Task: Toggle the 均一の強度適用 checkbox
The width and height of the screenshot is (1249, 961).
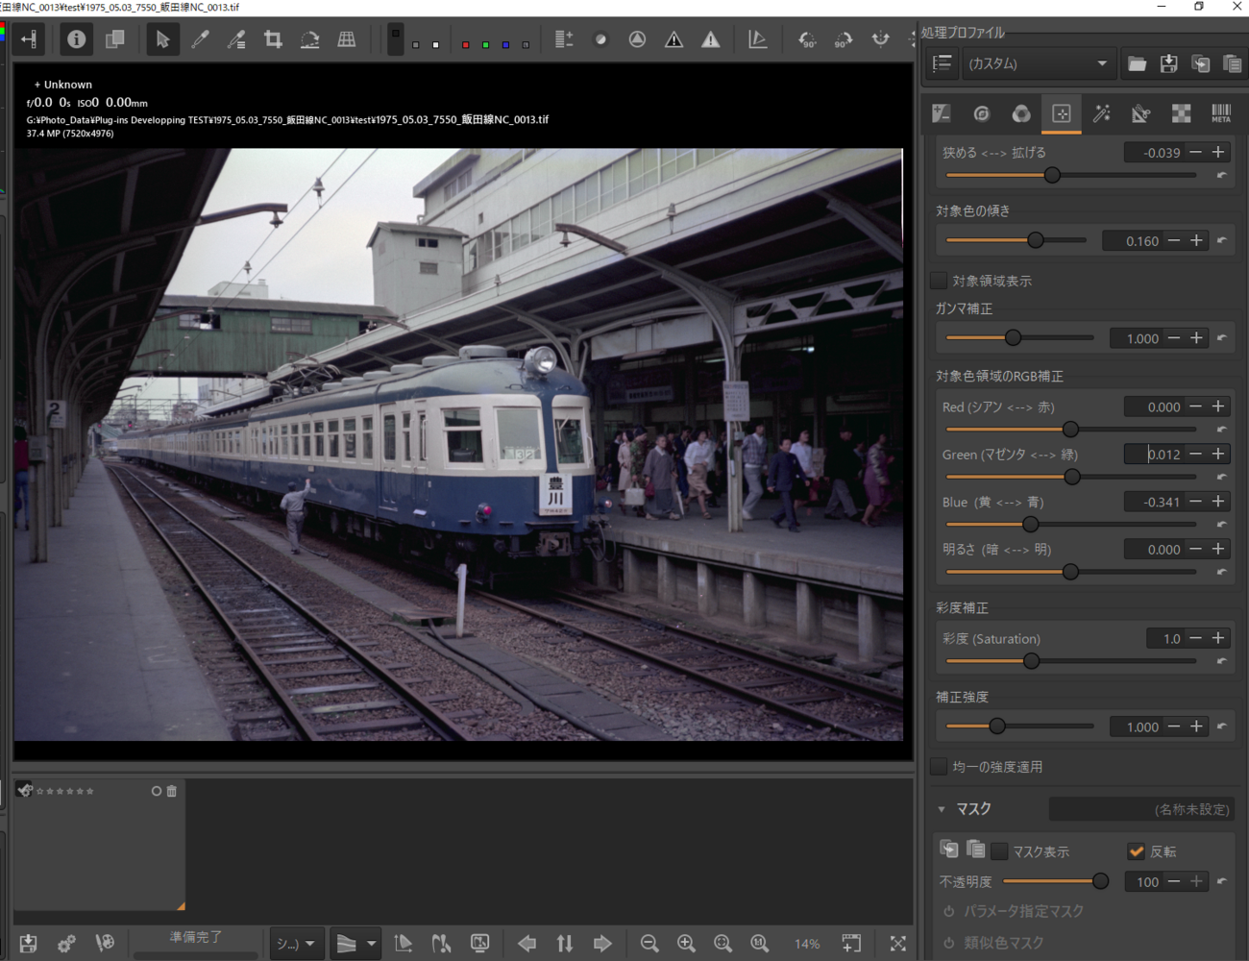Action: [x=940, y=767]
